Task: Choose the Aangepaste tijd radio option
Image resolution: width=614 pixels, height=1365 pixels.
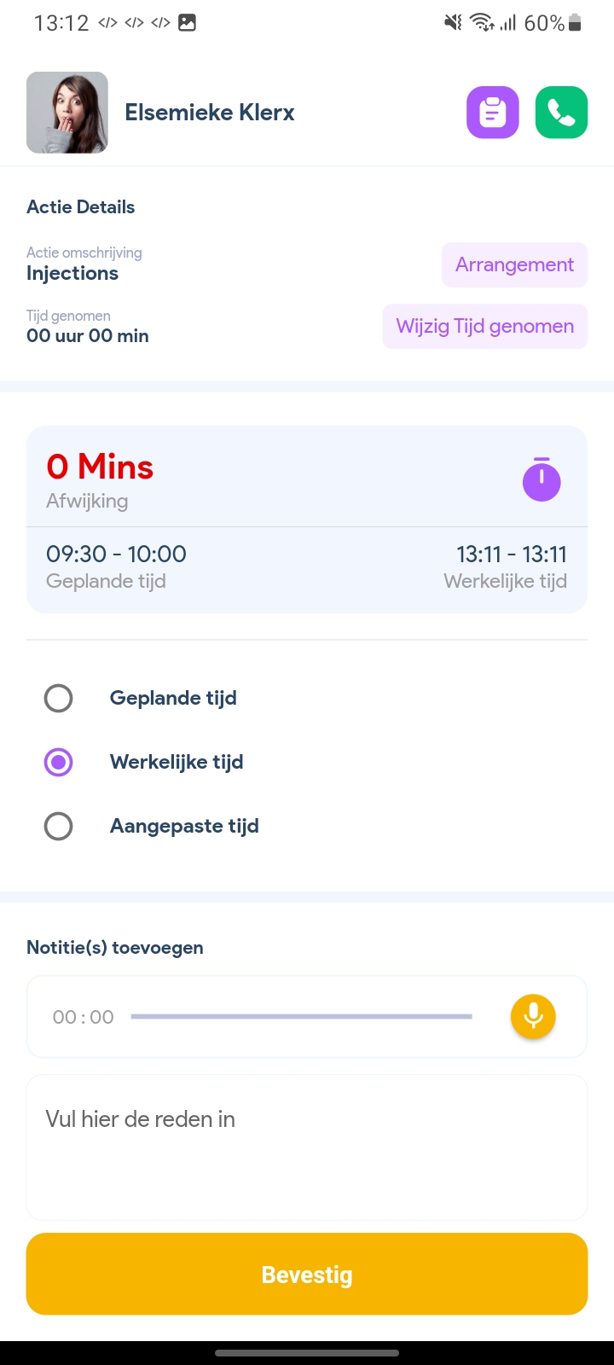Action: (x=59, y=826)
